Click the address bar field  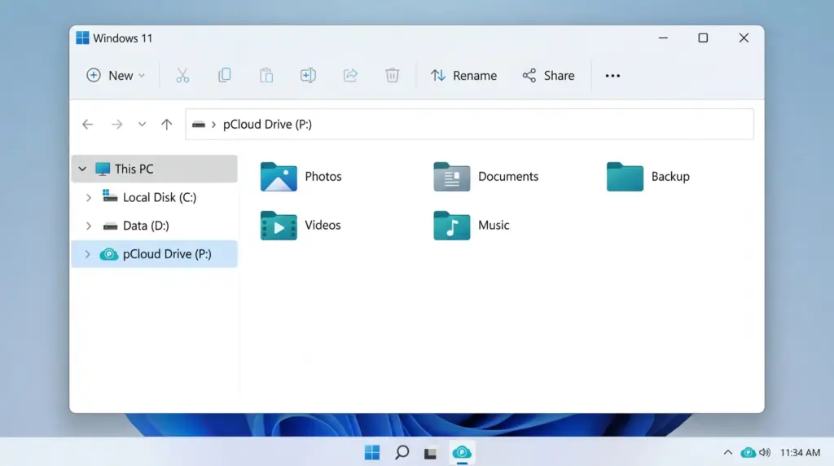click(x=470, y=125)
